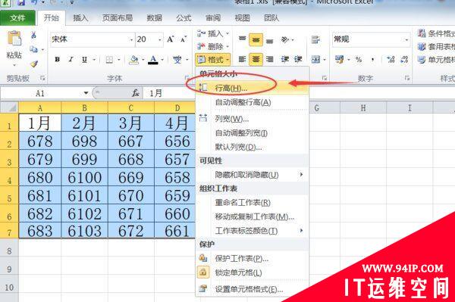
Task: Click the comma style icon
Action: pyautogui.click(x=373, y=60)
